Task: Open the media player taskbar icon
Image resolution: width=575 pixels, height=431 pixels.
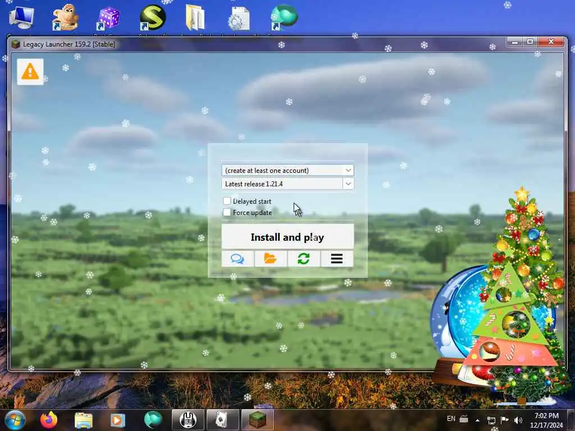Action: tap(118, 420)
